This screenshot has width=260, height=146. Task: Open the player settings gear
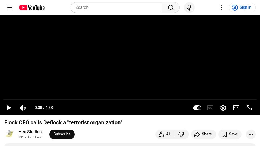[x=223, y=108]
